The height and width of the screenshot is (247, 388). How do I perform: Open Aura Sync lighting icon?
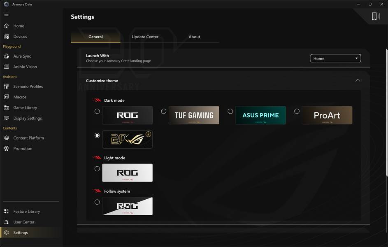coord(7,56)
